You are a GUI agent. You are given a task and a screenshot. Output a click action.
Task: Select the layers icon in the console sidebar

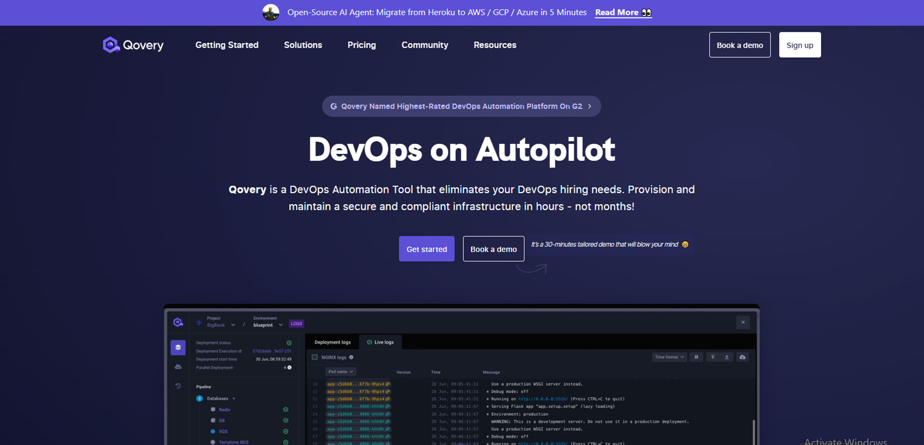pyautogui.click(x=178, y=347)
